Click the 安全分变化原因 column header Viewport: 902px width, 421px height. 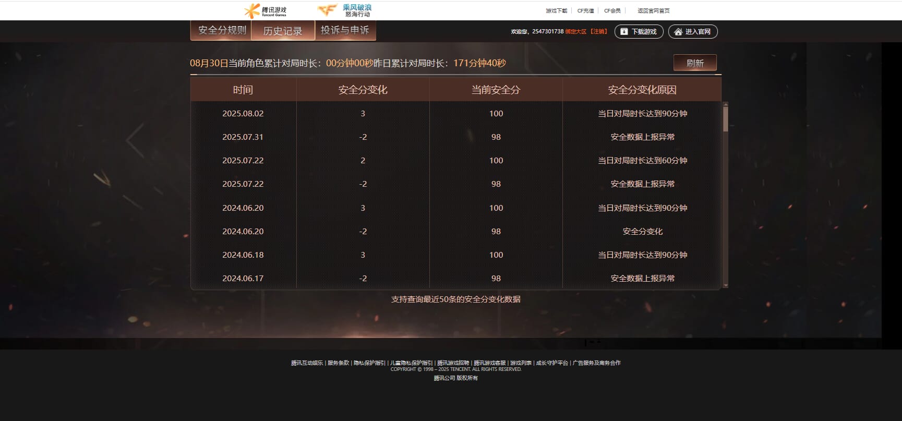[x=642, y=90]
